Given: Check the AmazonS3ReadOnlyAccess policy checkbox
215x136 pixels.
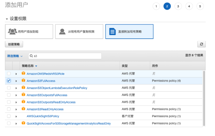Looking at the screenshot, I should (x=9, y=109).
